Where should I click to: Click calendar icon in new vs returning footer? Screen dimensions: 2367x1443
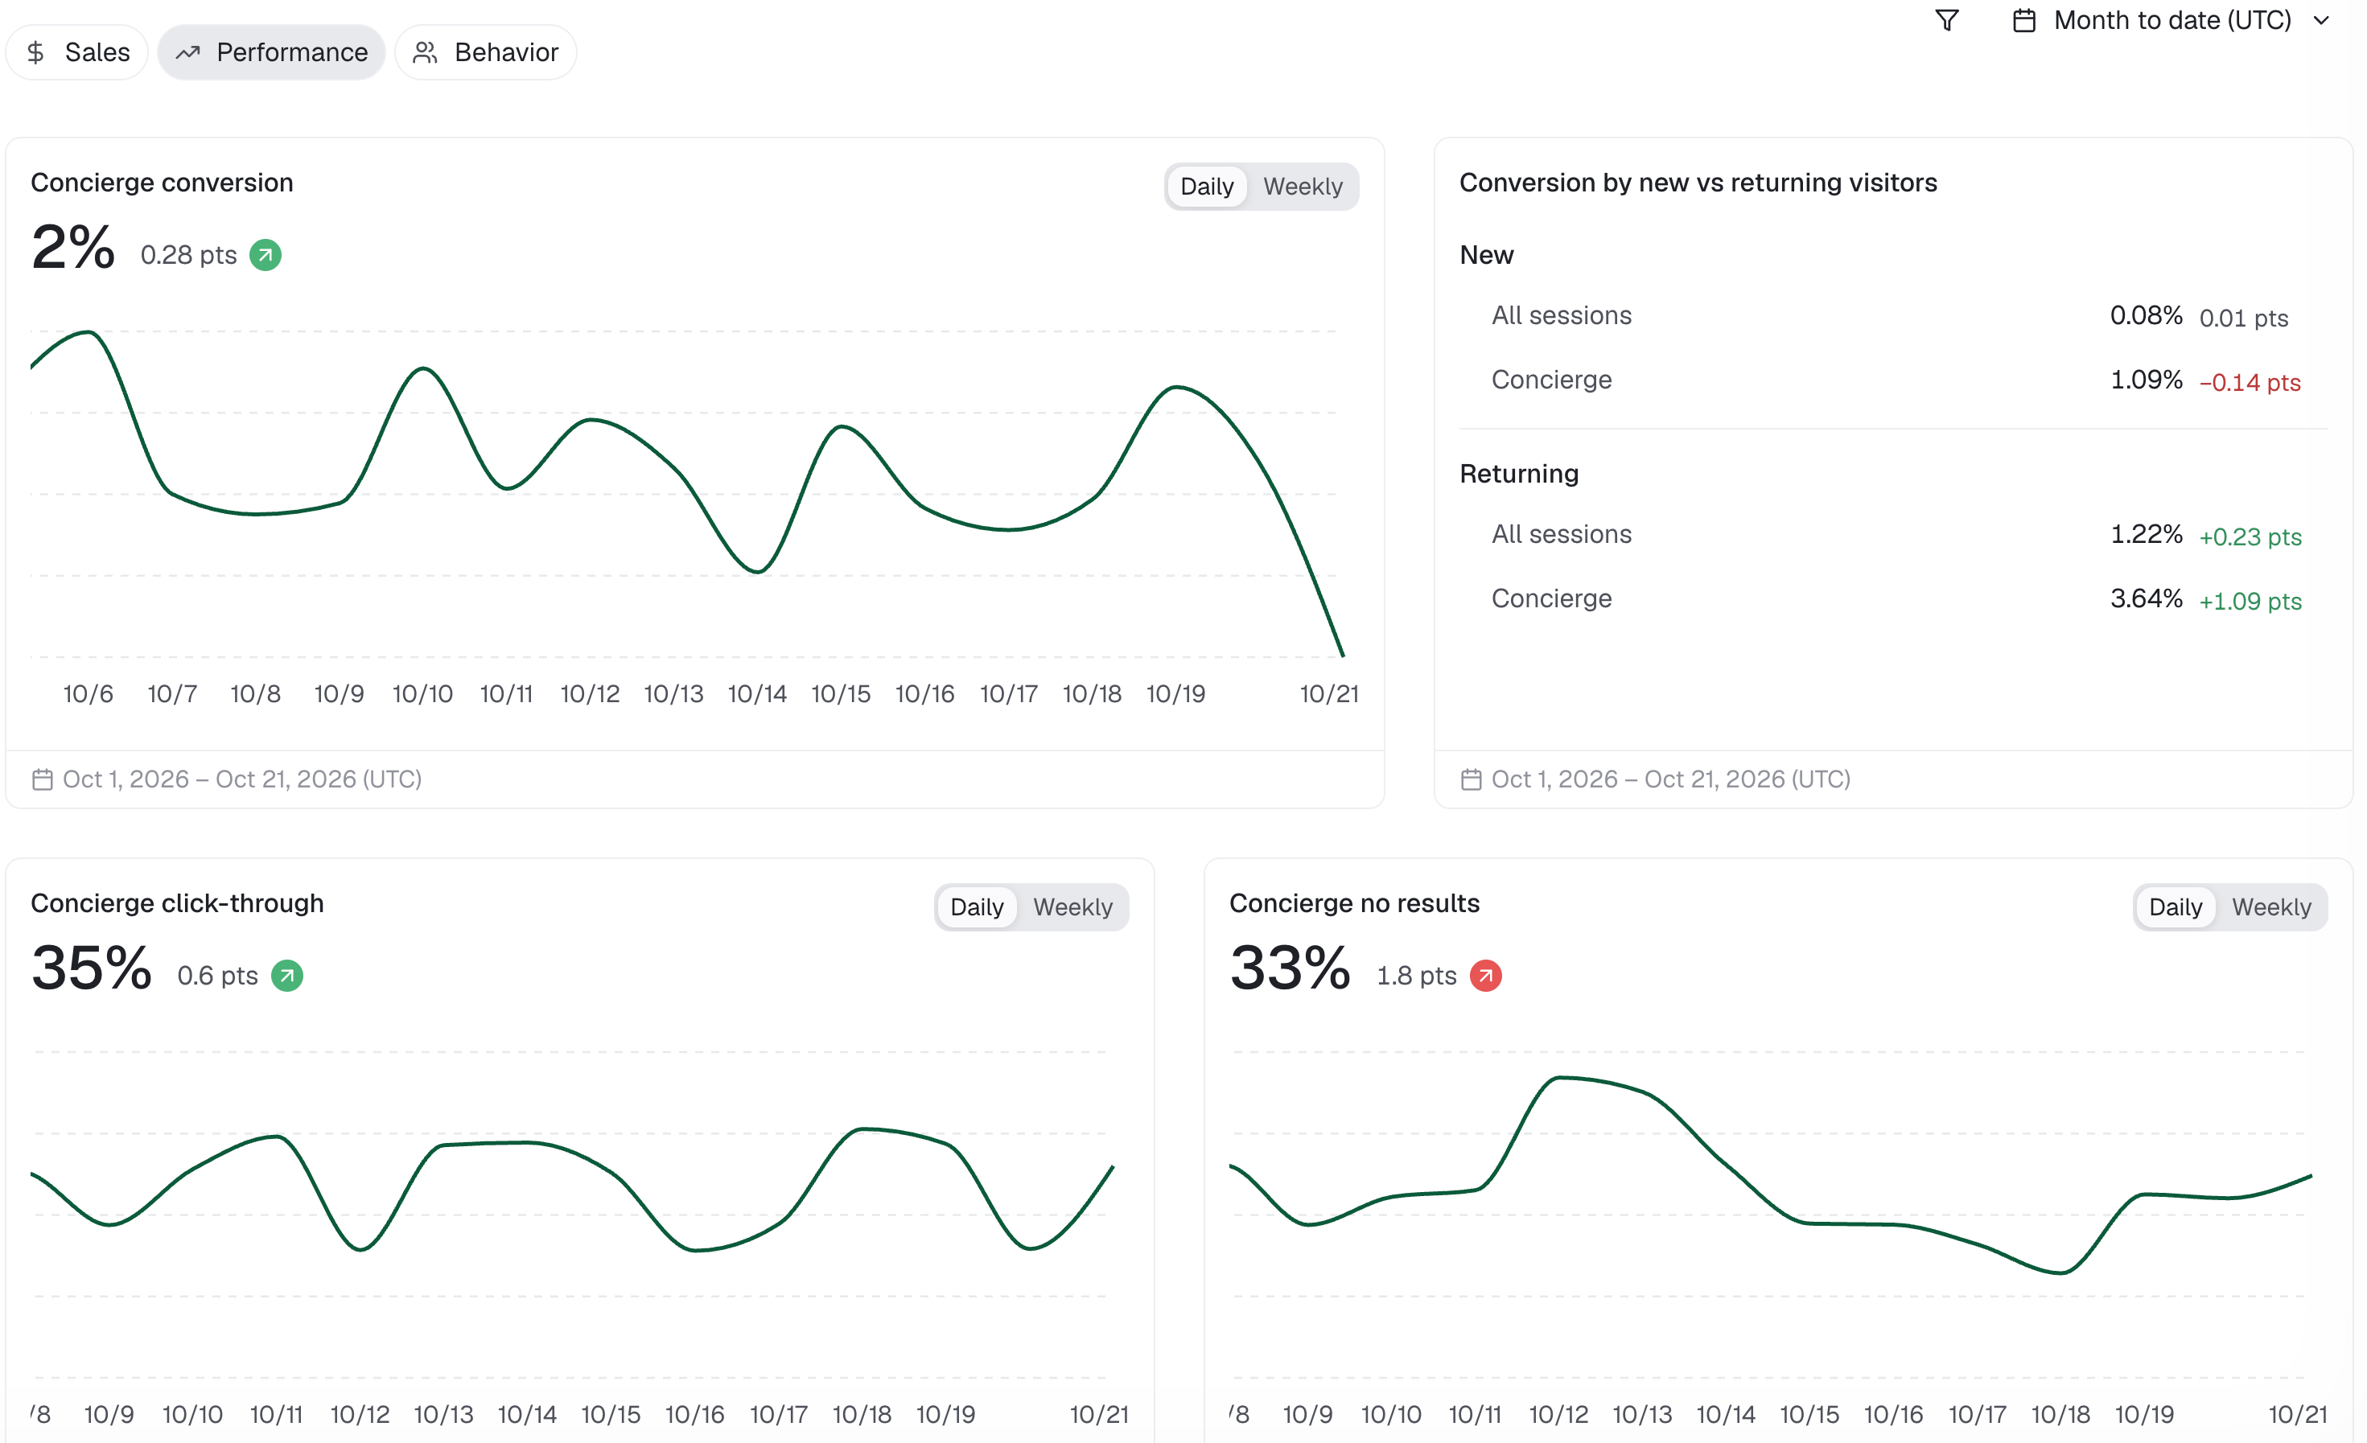point(1471,779)
